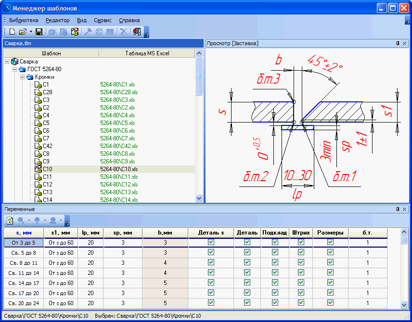Viewport: 412px width, 322px height.
Task: Pin the Просмотр preview panel
Action: click(x=398, y=43)
